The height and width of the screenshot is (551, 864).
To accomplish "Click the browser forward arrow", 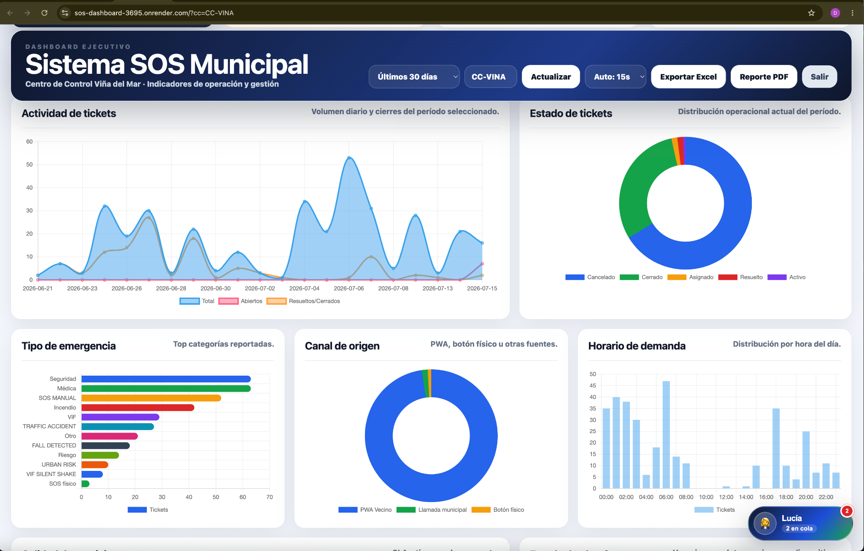I will coord(27,13).
